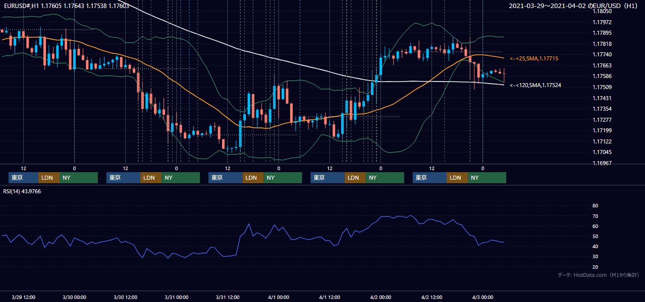Viewport: 645px width, 302px height.
Task: Select the LDN session block for 3/29
Action: 48,178
